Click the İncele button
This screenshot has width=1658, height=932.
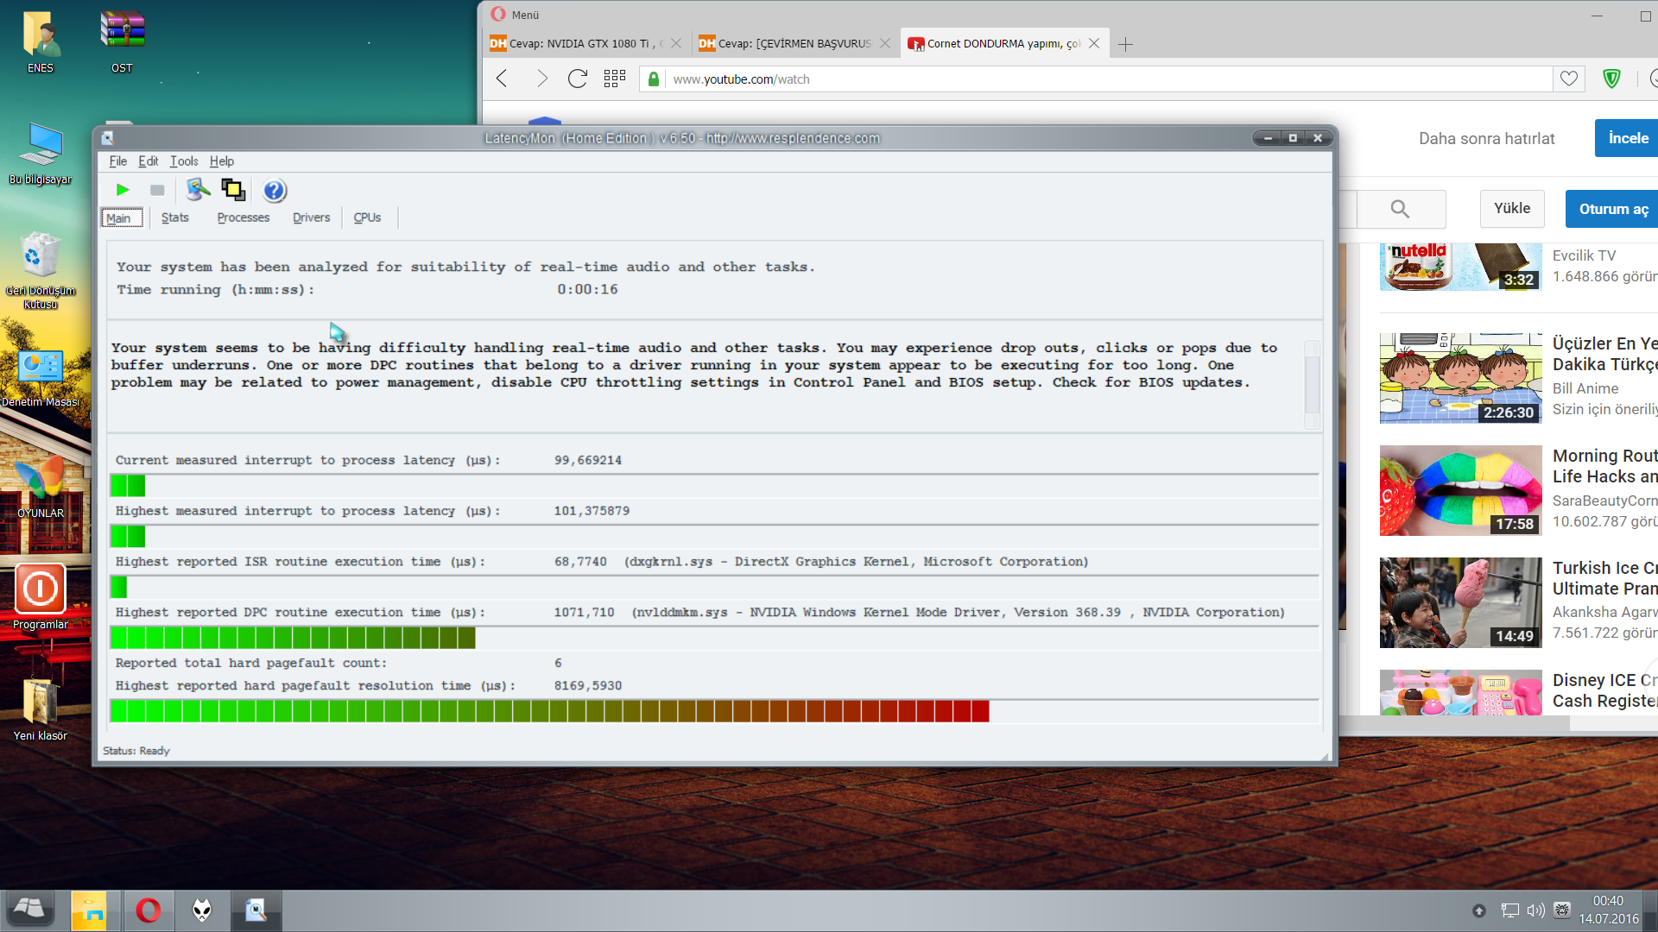point(1628,138)
